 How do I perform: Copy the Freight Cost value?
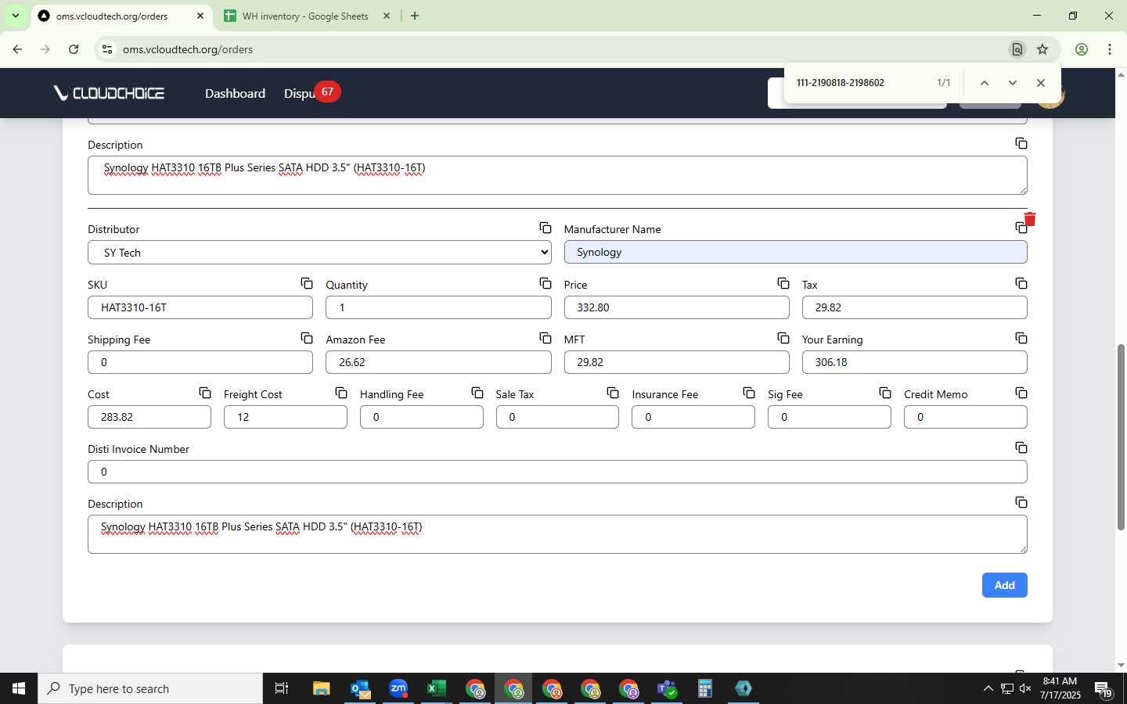(340, 393)
